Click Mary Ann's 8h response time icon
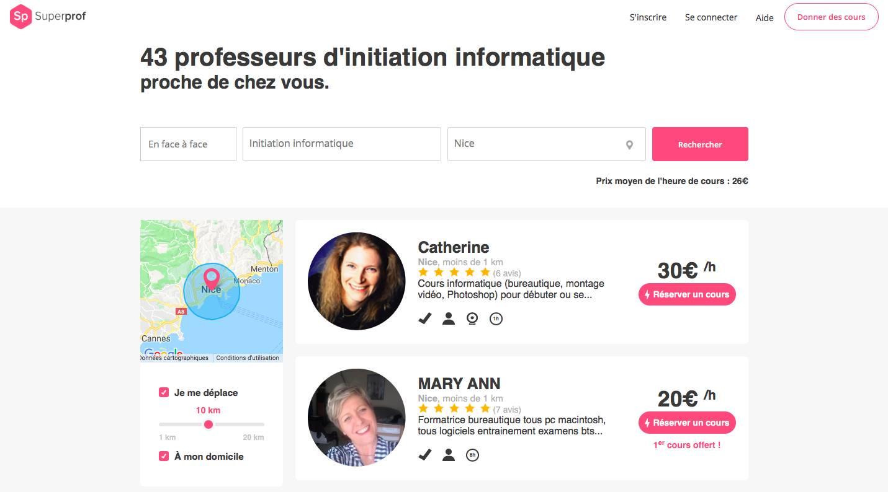This screenshot has height=492, width=888. (x=472, y=455)
